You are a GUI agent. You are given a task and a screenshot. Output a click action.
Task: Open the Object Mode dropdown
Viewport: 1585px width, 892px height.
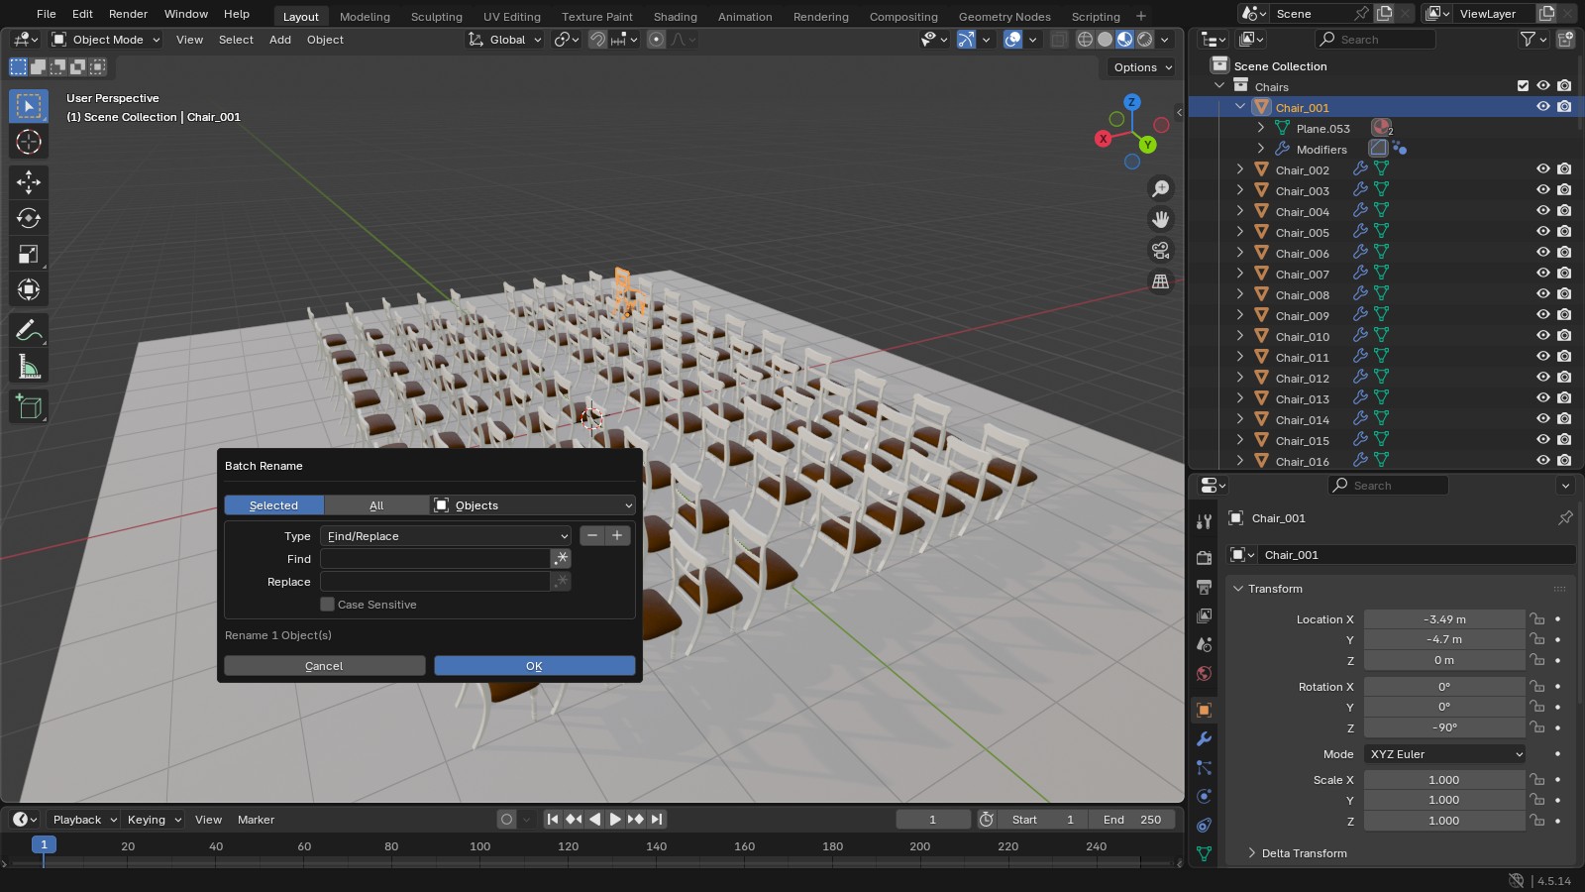106,40
